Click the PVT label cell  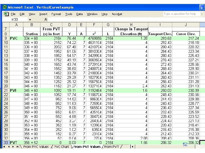[x=16, y=143]
